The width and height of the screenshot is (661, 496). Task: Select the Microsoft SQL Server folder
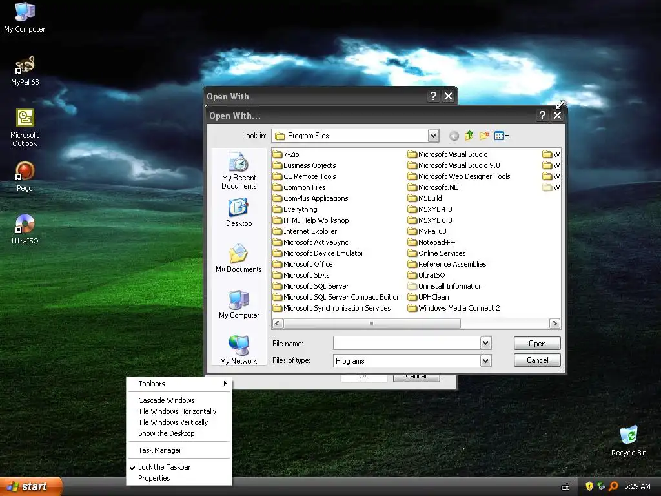pyautogui.click(x=310, y=286)
